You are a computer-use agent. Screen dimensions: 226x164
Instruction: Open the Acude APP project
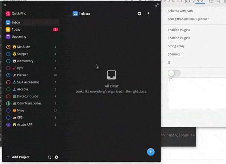(32, 124)
